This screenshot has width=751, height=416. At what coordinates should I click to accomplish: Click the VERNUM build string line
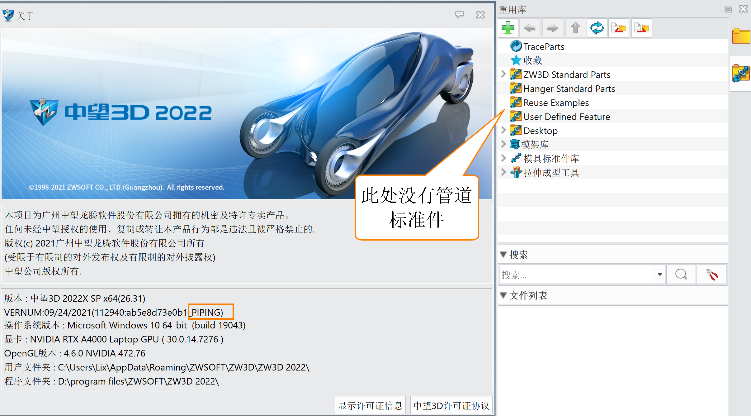(114, 312)
